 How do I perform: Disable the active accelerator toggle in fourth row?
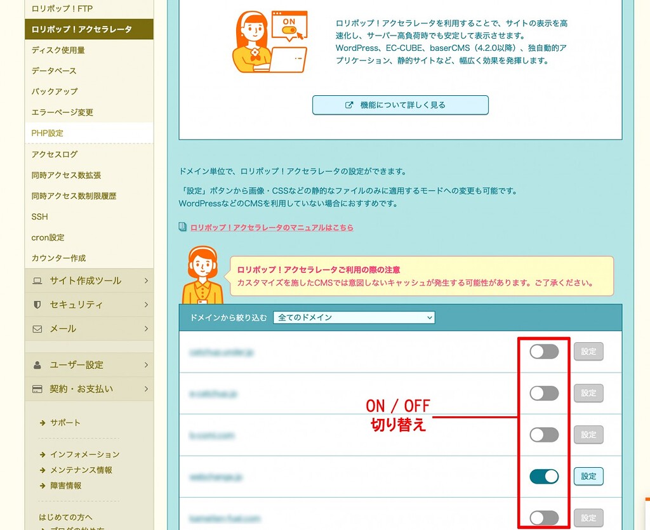[x=544, y=476]
